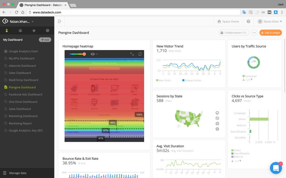
Task: Zoom in on the Sessions by State map
Action: click(x=217, y=123)
